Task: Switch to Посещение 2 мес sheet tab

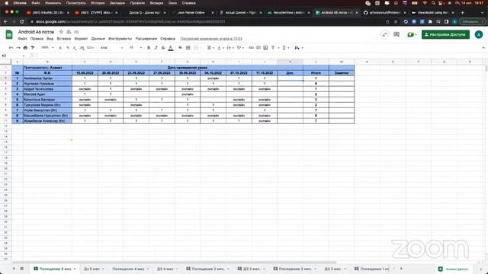Action: tap(295, 269)
